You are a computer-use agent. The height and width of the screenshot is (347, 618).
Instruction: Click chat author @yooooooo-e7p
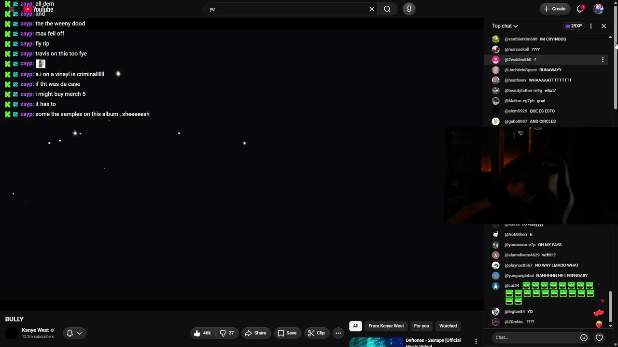coord(520,245)
